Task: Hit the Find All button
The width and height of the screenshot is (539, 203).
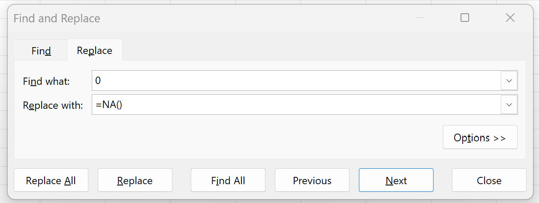Action: pos(228,180)
